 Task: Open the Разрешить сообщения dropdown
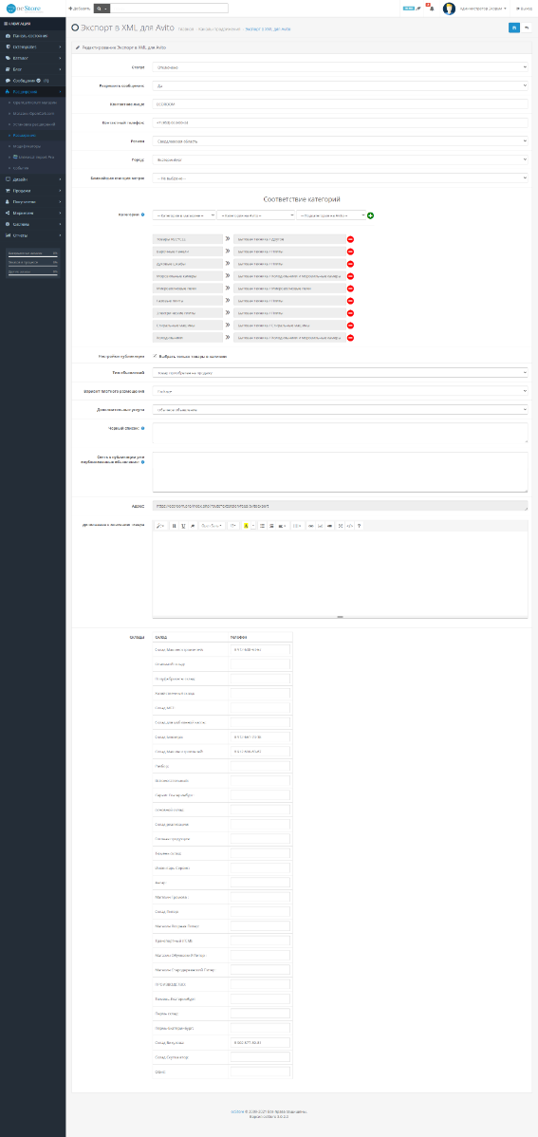340,85
